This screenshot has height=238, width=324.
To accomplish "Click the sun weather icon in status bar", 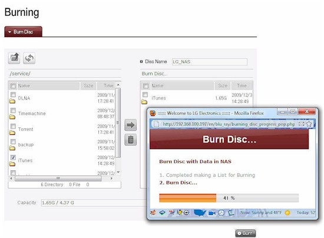I will click(287, 213).
